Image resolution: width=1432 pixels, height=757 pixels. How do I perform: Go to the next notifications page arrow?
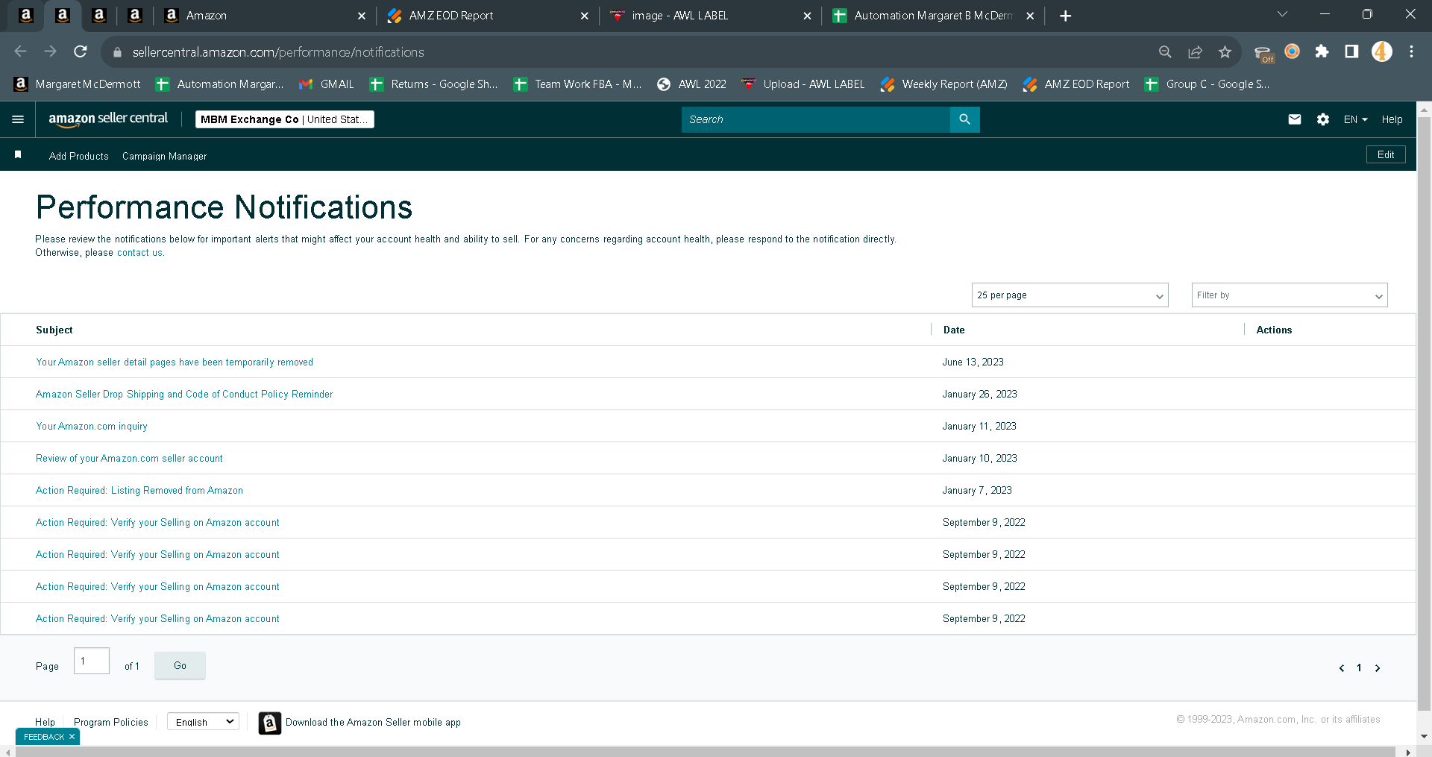coord(1378,668)
